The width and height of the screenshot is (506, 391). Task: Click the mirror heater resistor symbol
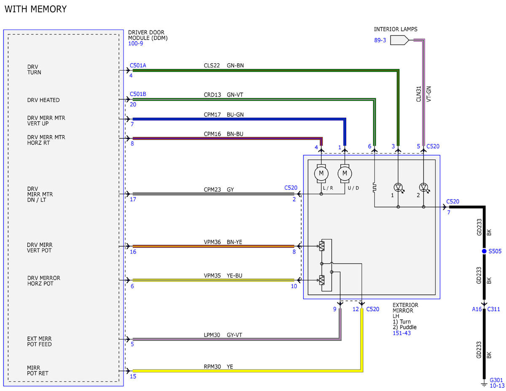pyautogui.click(x=374, y=187)
